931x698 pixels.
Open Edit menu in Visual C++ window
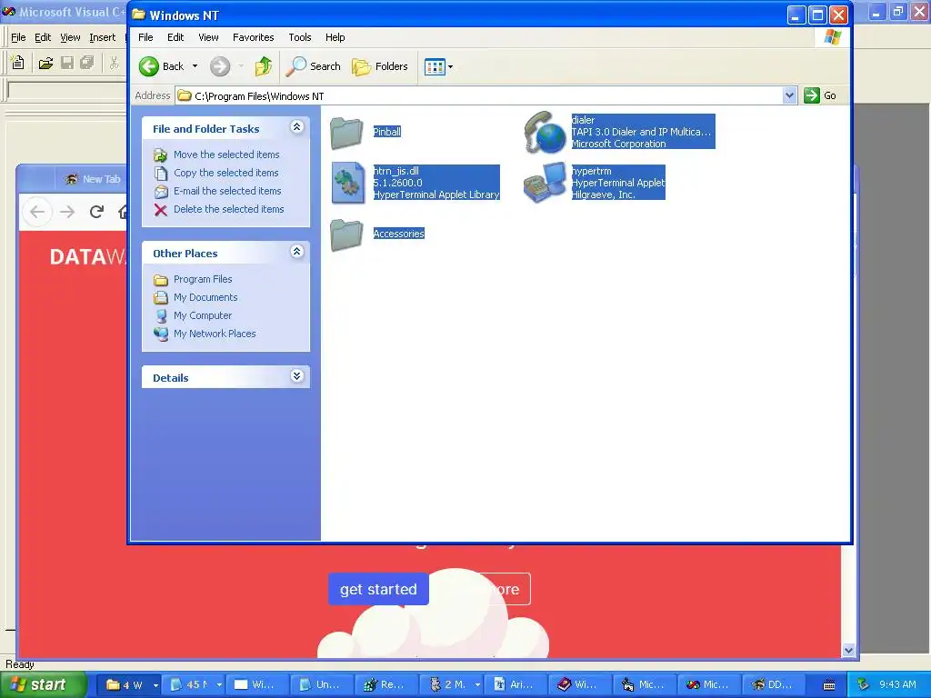coord(43,37)
